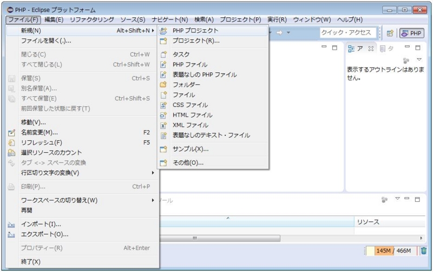Open the 編集(E) menu
The width and height of the screenshot is (433, 272).
[x=54, y=20]
